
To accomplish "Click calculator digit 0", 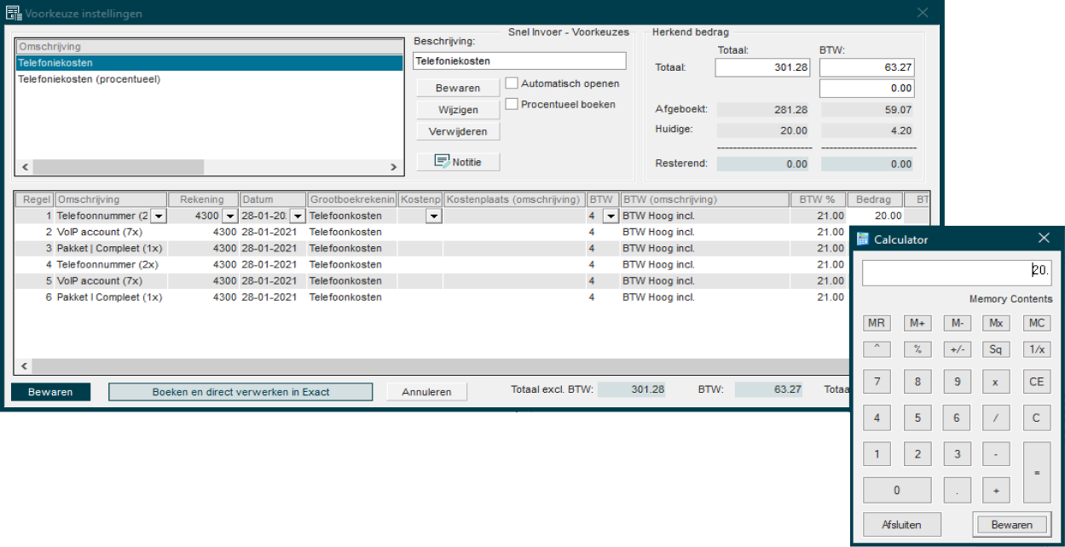I will click(897, 491).
